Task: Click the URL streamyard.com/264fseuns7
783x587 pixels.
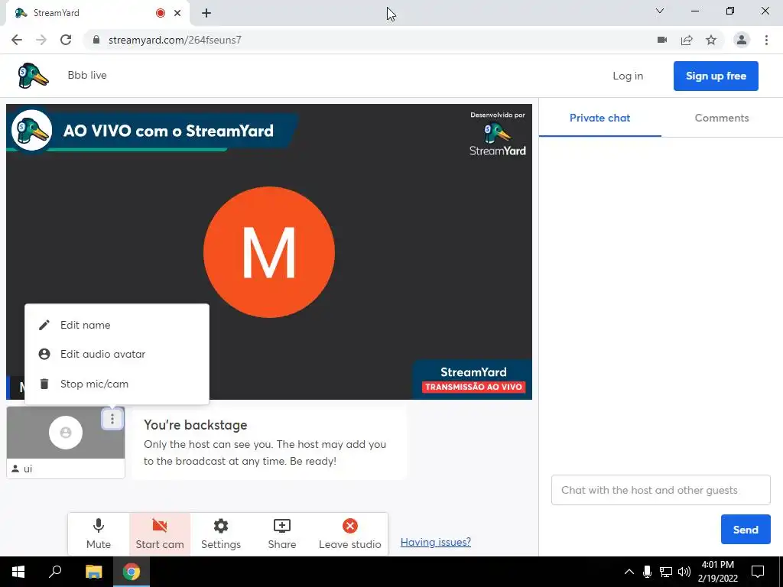Action: click(x=175, y=40)
